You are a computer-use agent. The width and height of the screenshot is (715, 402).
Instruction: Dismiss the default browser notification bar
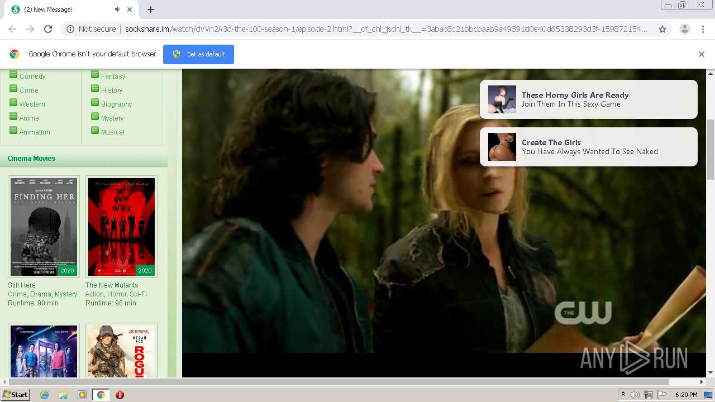(702, 54)
